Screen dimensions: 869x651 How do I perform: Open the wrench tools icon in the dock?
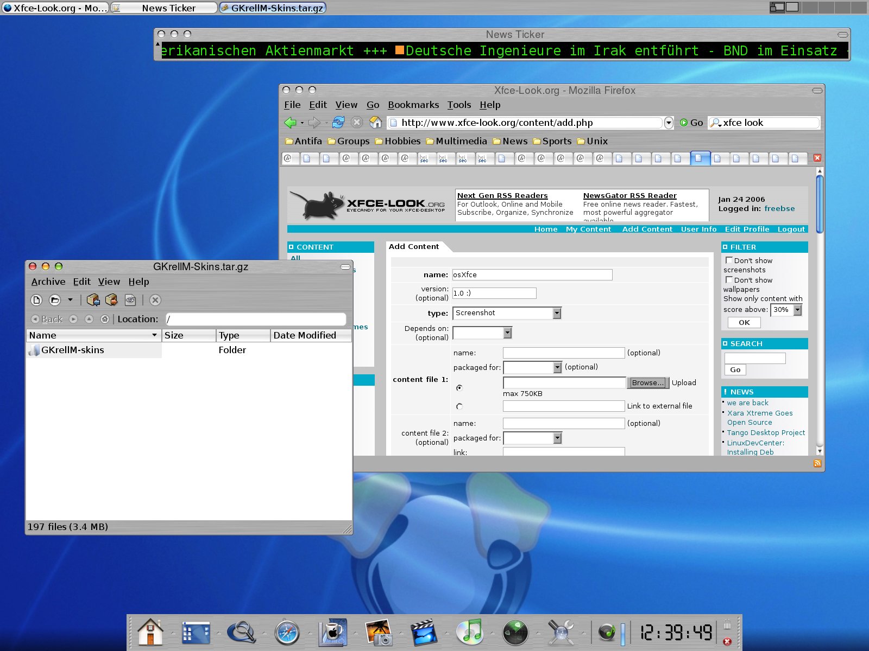561,632
